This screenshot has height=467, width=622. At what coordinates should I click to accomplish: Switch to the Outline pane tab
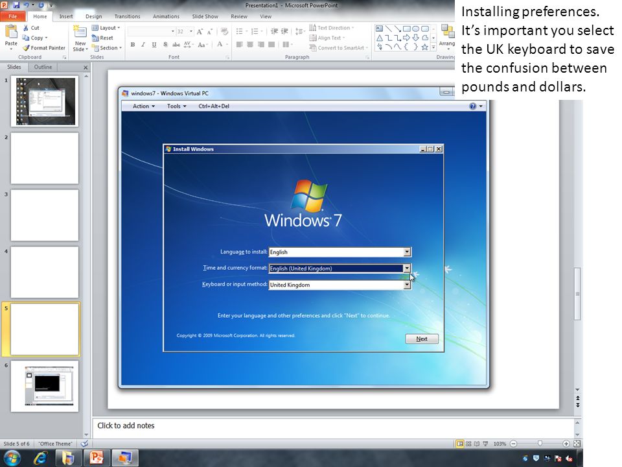[x=43, y=67]
